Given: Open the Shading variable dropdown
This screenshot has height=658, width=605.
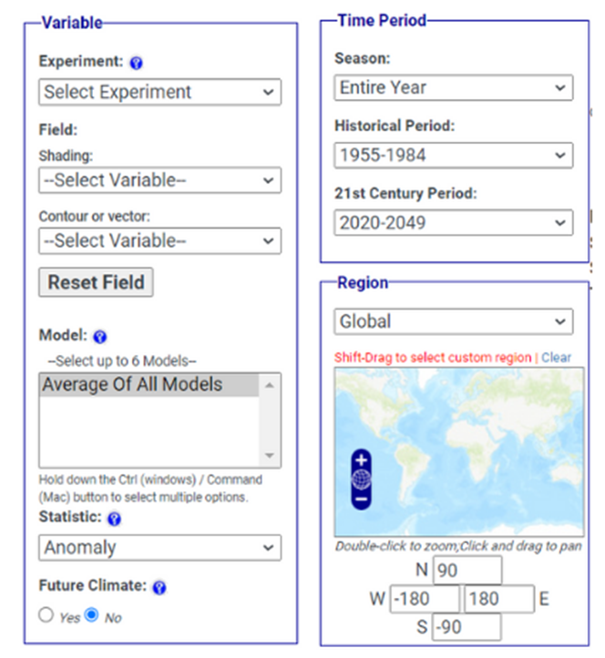Looking at the screenshot, I should (159, 180).
